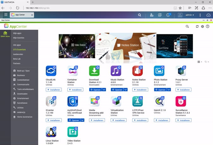
Task: Click the Notes Station banner
Action: 126,46
